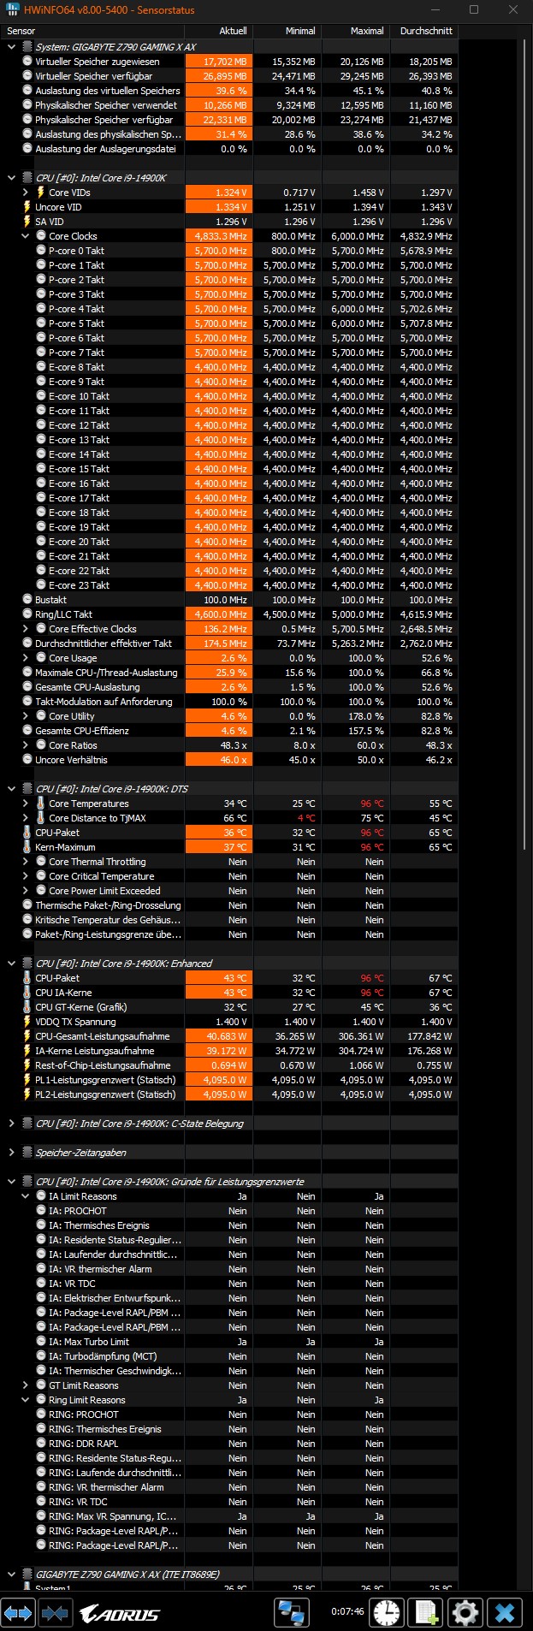This screenshot has height=1631, width=533.
Task: Click the lightning icon beside SA VID
Action: click(x=27, y=222)
